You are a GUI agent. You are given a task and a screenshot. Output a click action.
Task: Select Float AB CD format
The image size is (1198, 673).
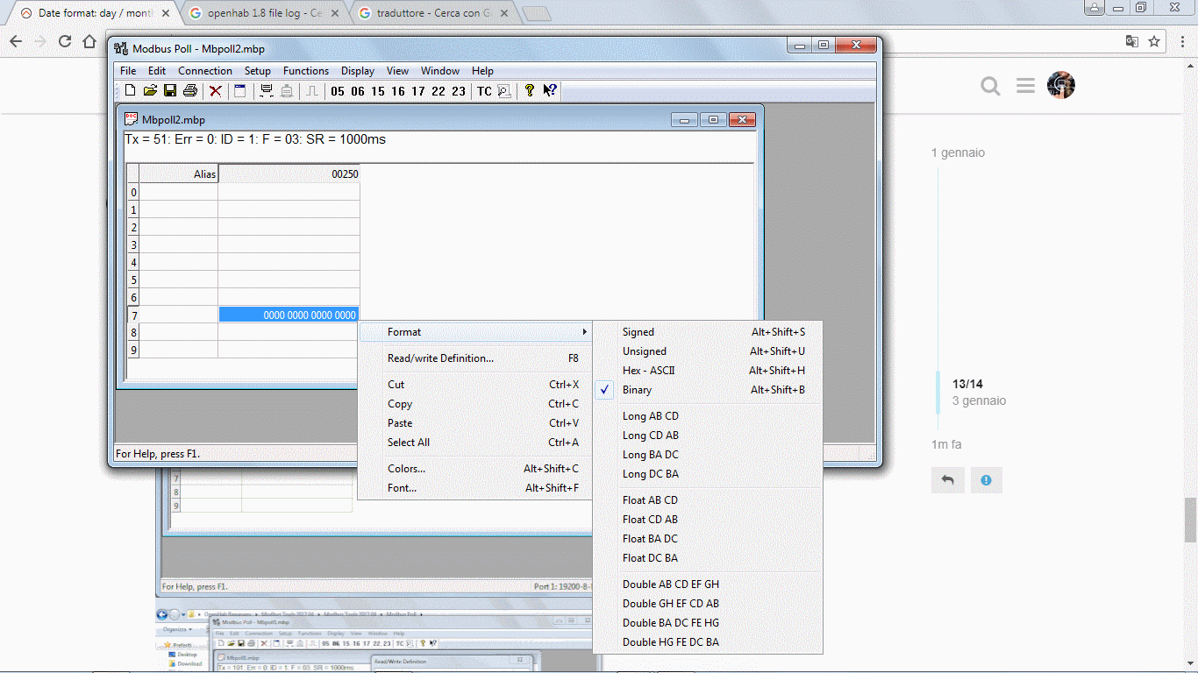tap(650, 500)
